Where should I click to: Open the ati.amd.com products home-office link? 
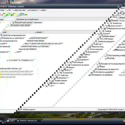click(x=16, y=71)
